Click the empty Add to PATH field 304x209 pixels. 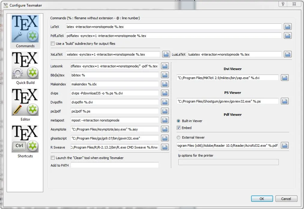click(114, 165)
